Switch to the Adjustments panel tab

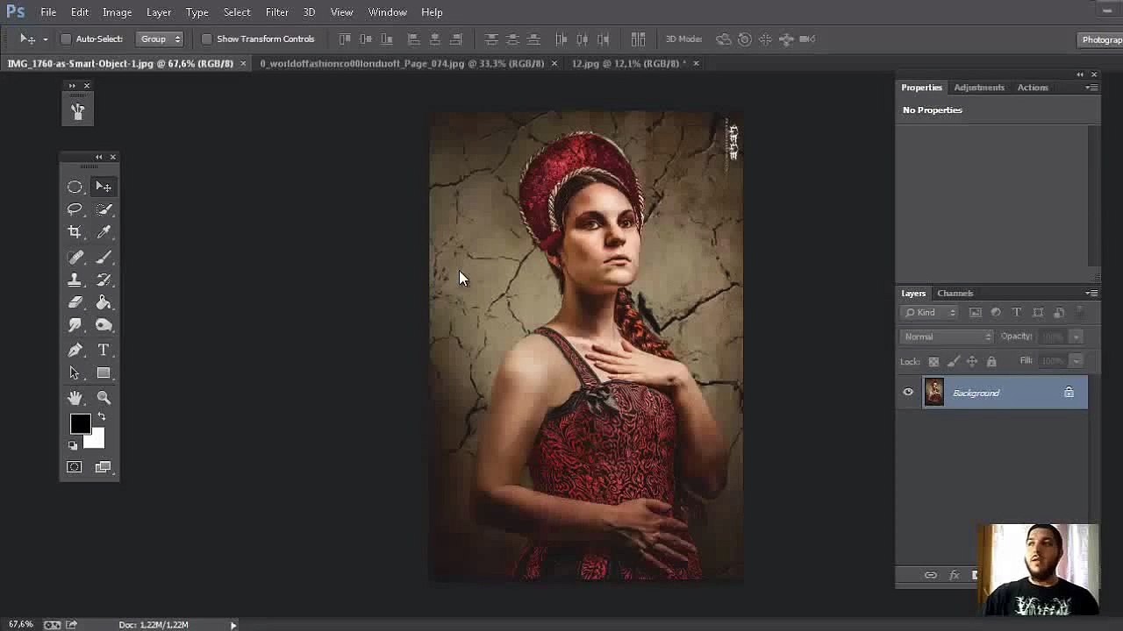point(978,88)
